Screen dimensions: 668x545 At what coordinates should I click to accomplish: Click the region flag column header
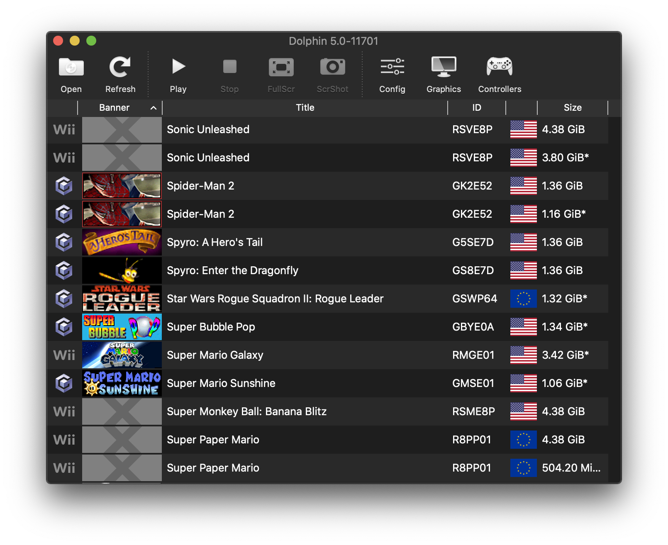522,108
